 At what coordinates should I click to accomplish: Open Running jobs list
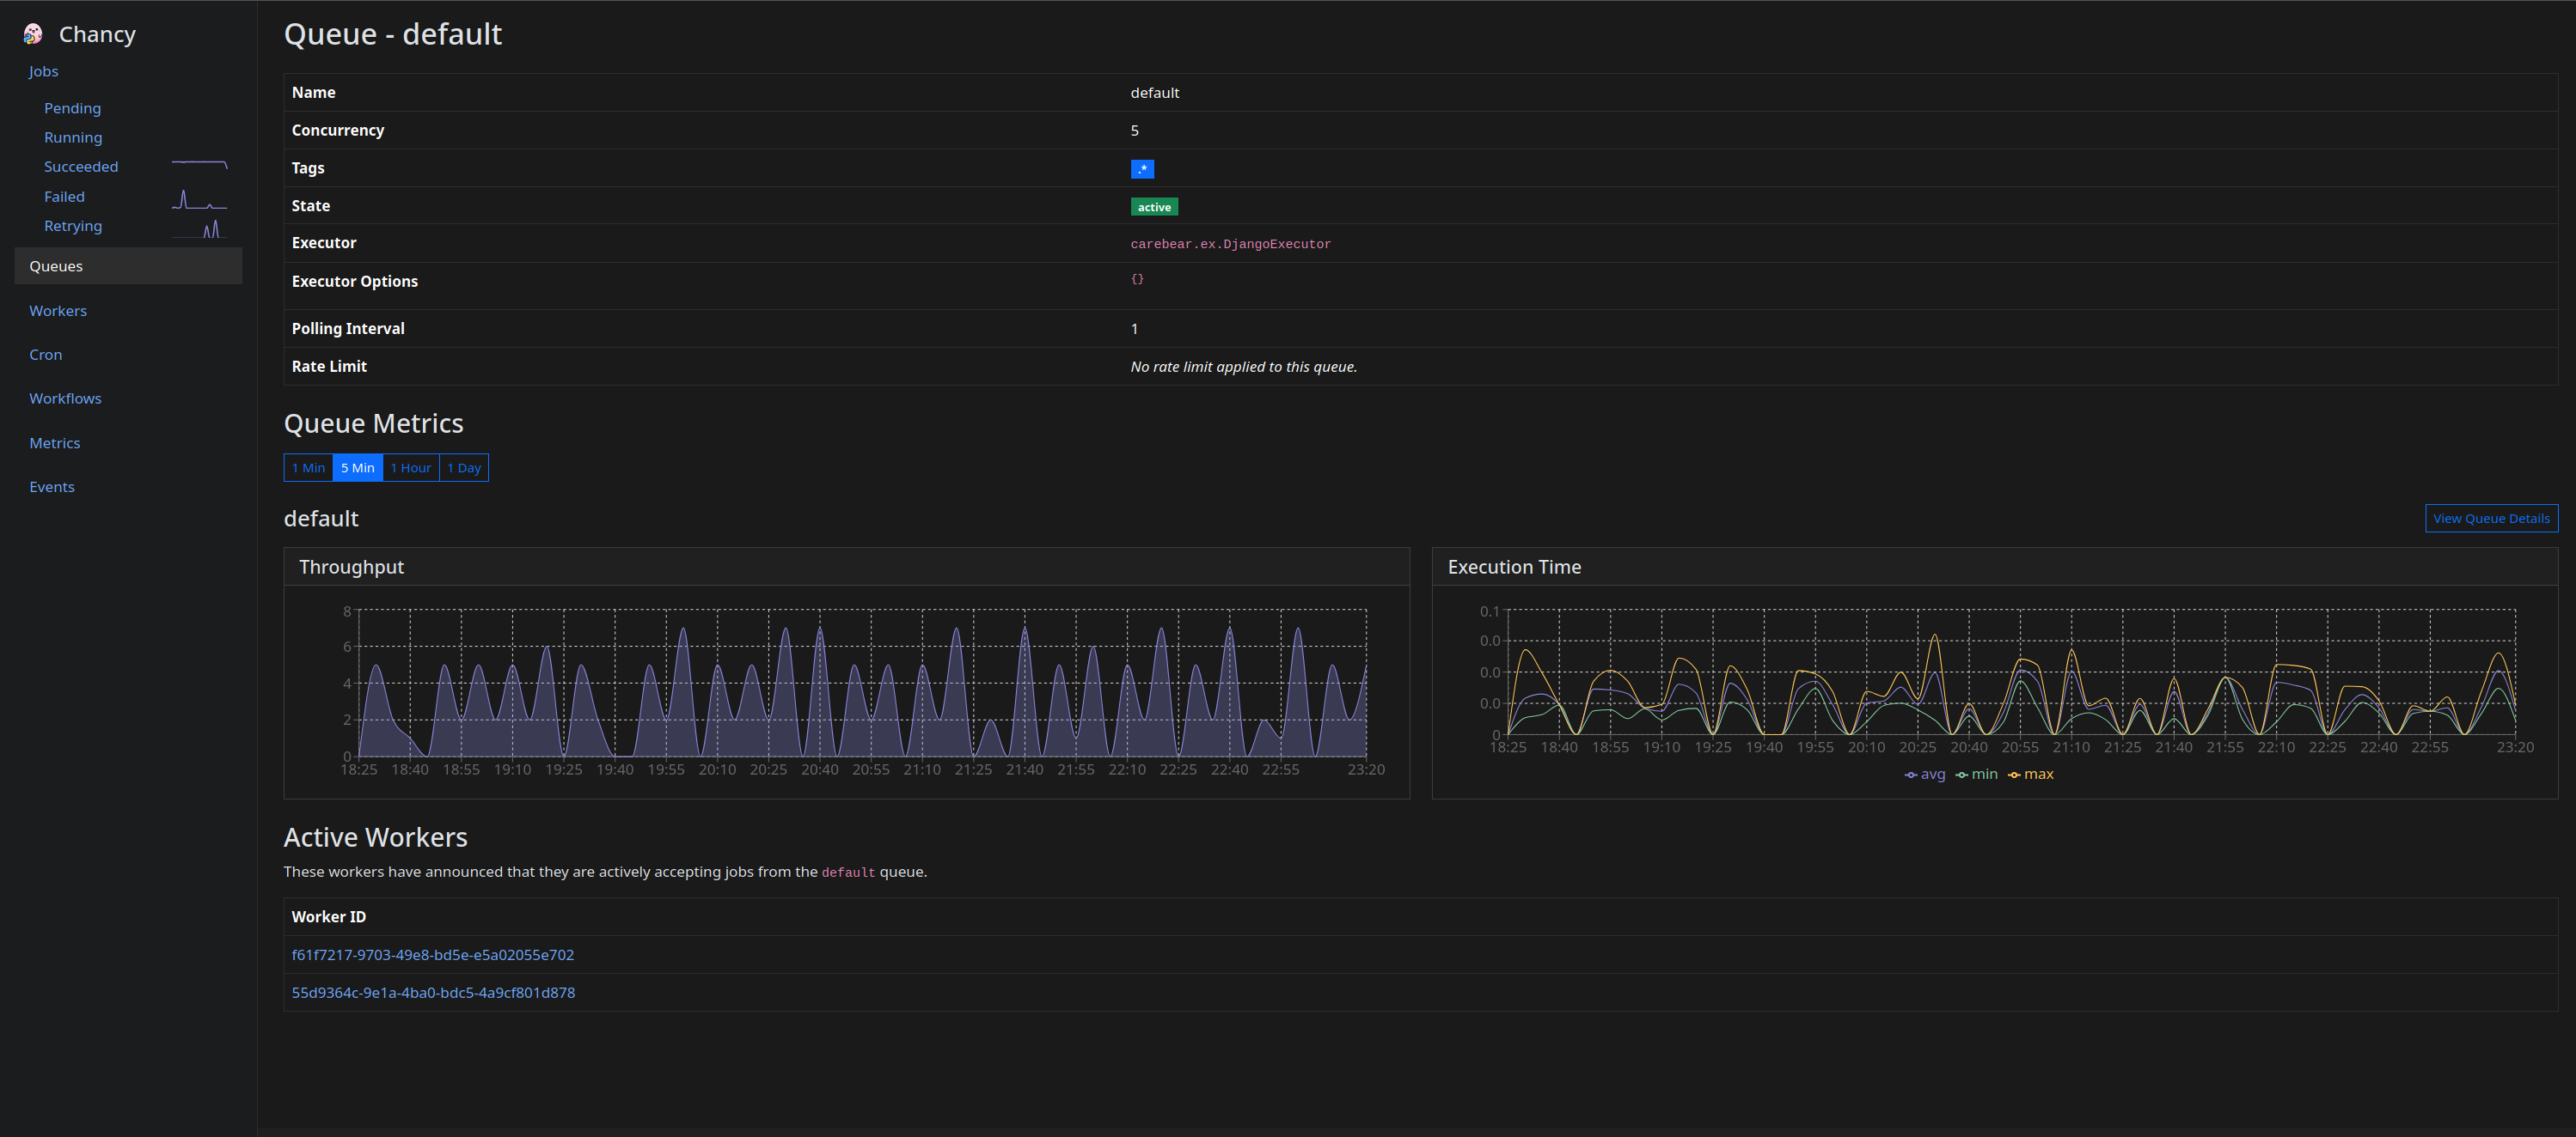coord(73,137)
